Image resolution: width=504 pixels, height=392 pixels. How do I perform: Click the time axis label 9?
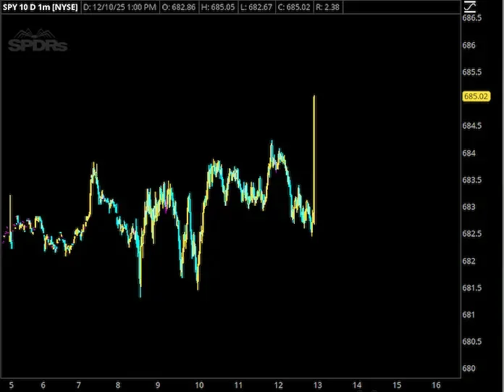(158, 385)
